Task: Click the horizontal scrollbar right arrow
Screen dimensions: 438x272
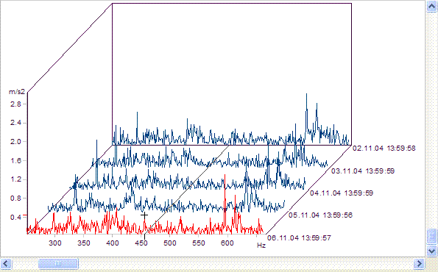Action: click(x=419, y=263)
